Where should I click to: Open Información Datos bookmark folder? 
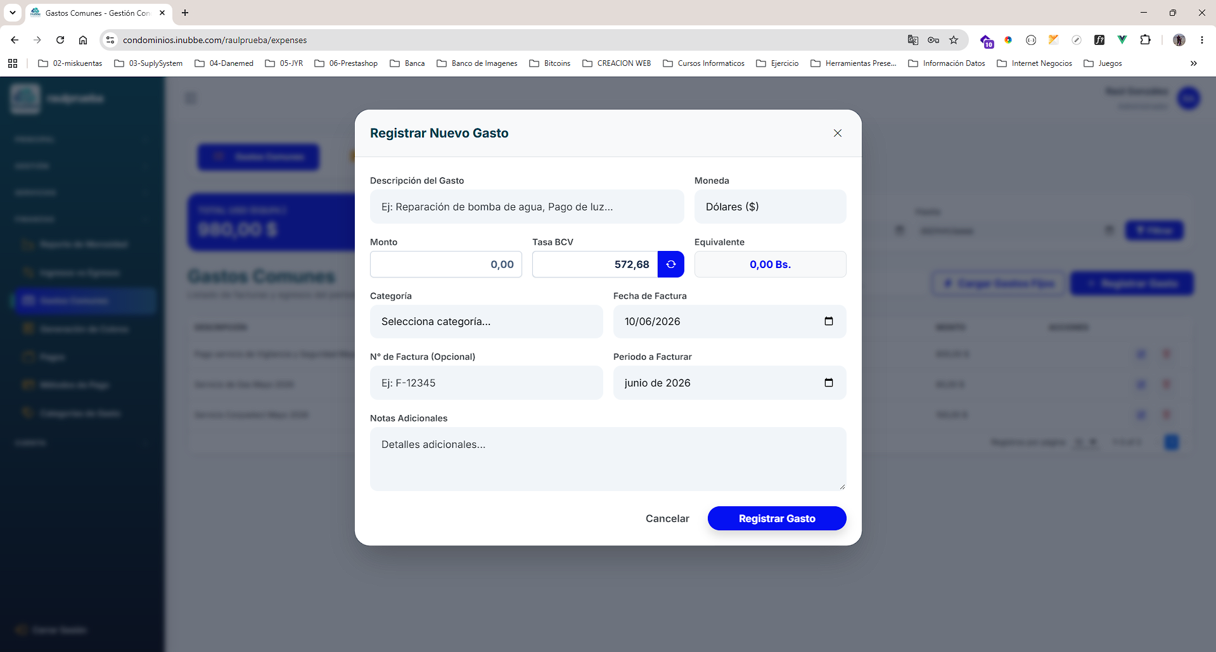click(x=947, y=63)
